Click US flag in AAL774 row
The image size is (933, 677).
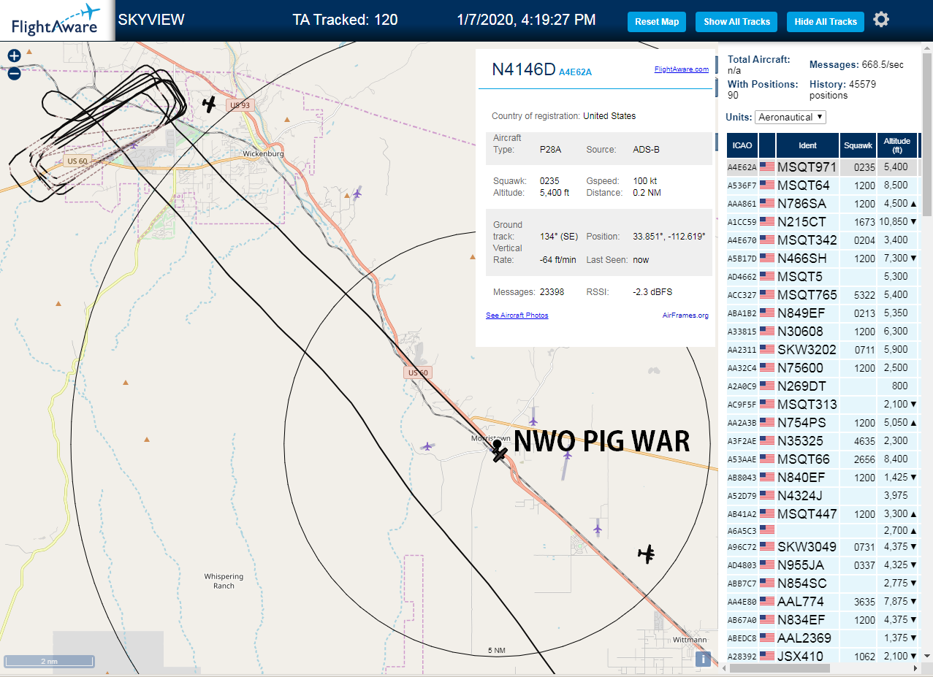pyautogui.click(x=767, y=602)
